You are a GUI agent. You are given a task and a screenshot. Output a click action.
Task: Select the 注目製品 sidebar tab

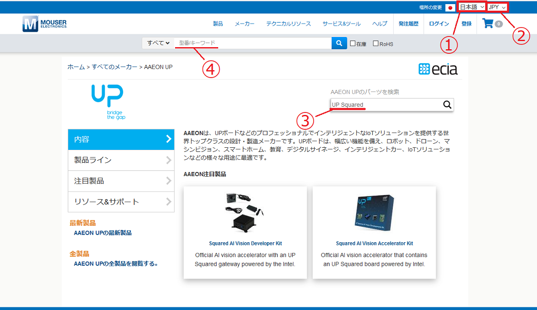(121, 181)
